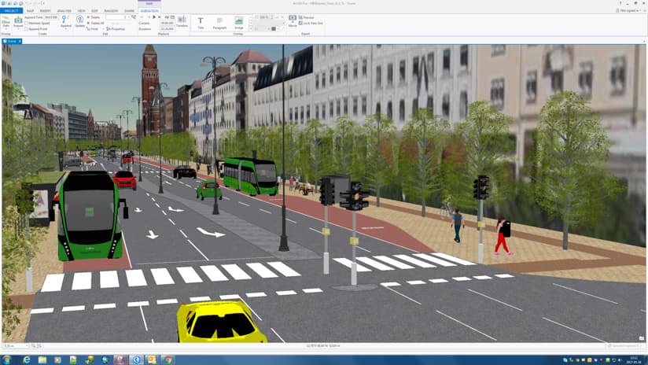Image resolution: width=648 pixels, height=365 pixels.
Task: Add an Image overlay
Action: click(x=239, y=23)
